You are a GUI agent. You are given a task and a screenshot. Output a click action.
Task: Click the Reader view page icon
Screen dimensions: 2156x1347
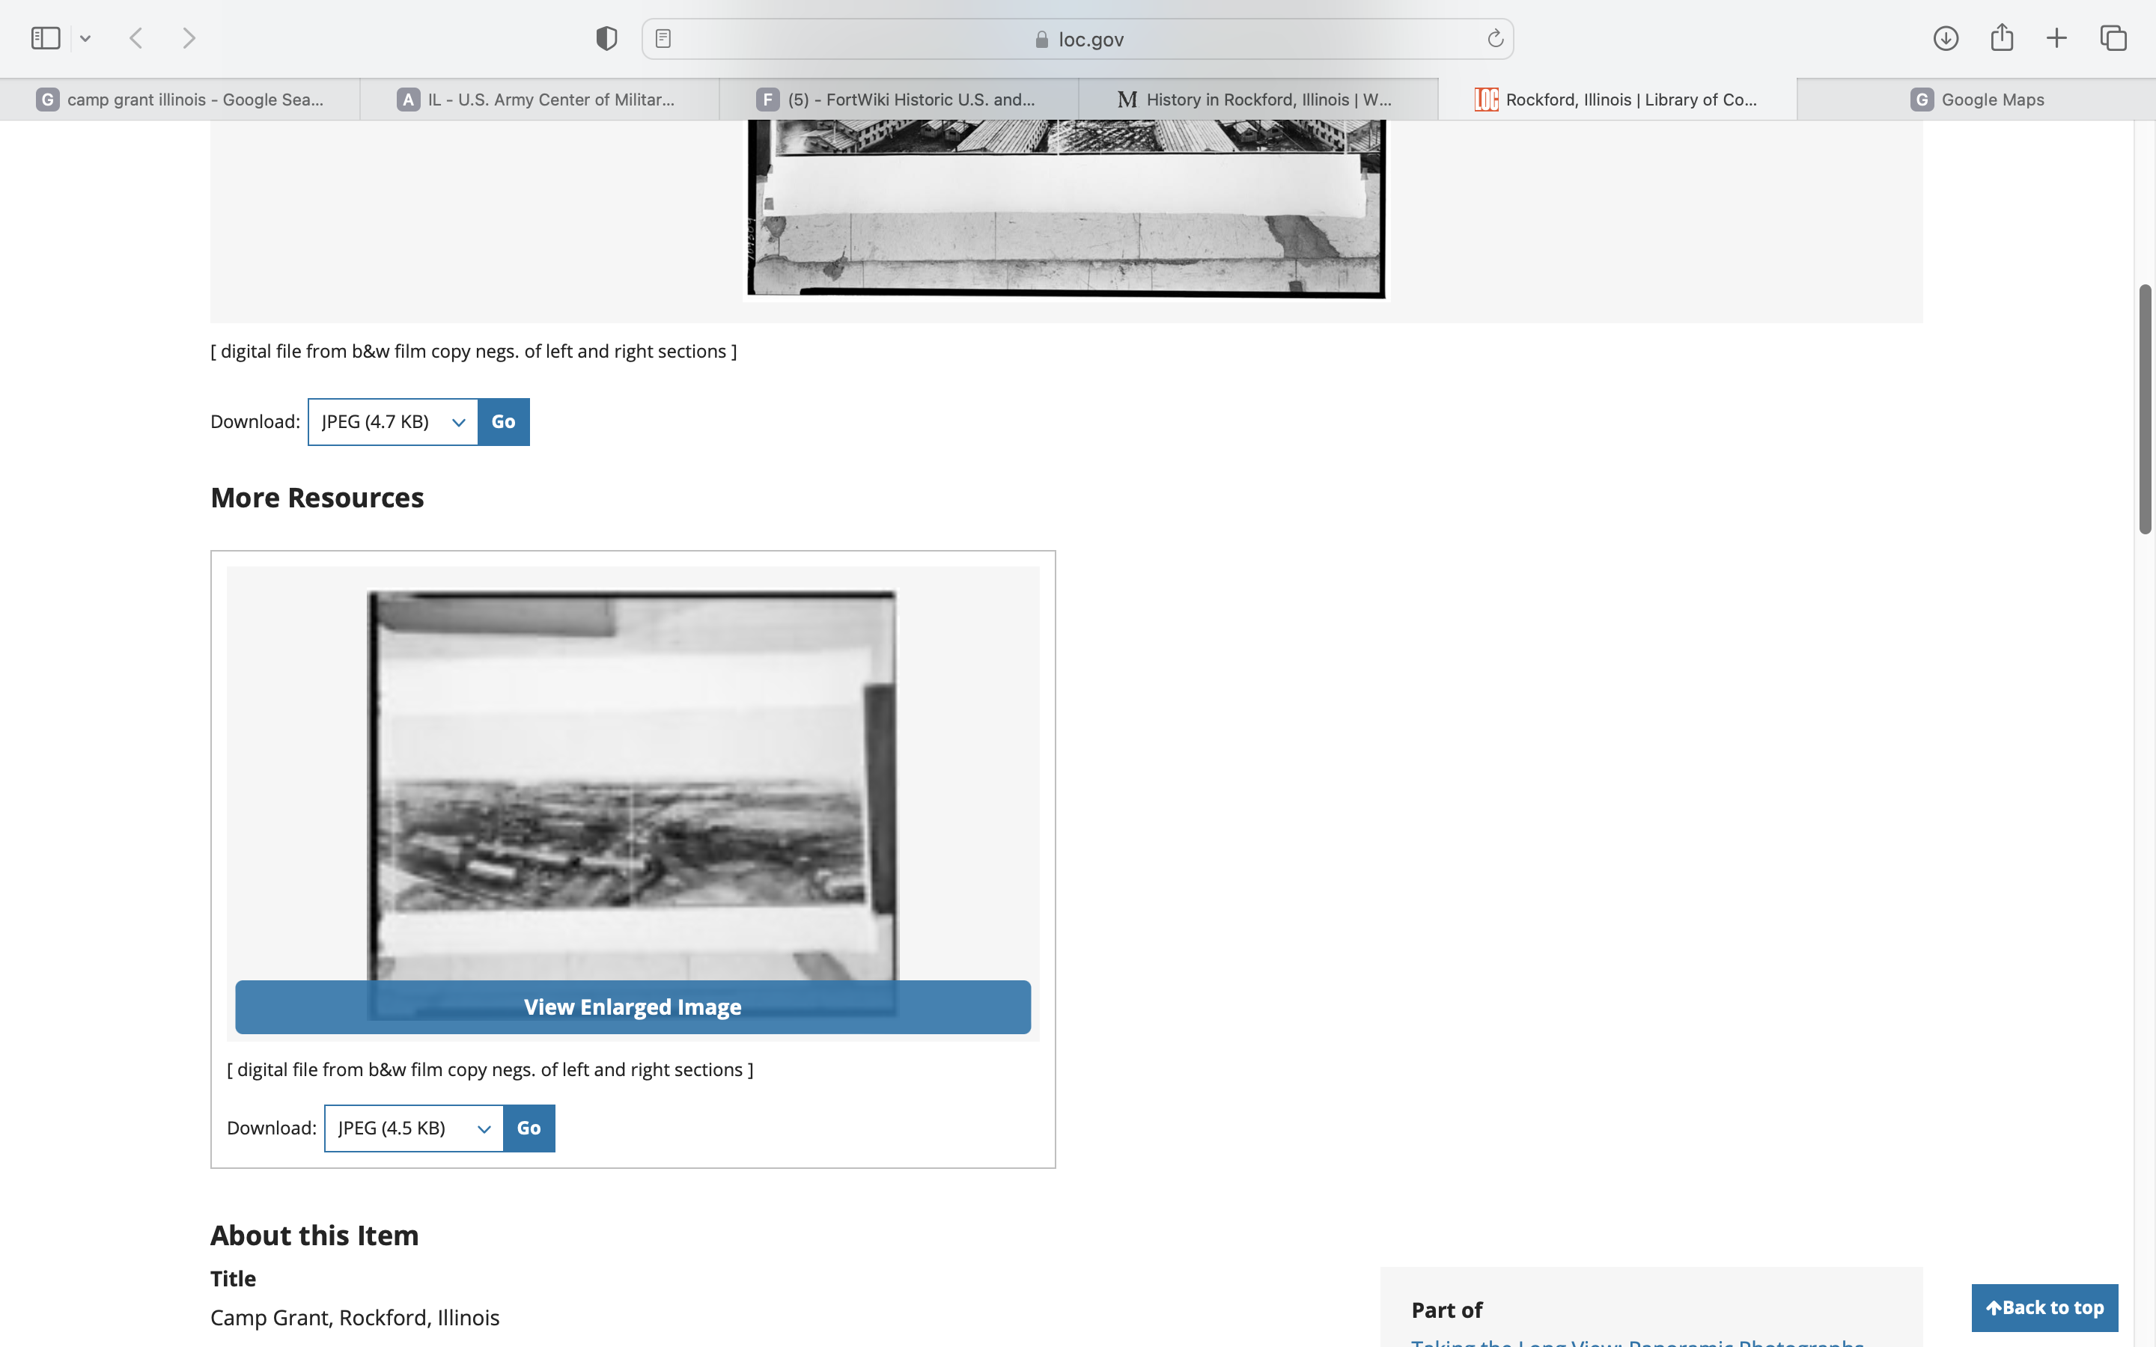point(663,38)
